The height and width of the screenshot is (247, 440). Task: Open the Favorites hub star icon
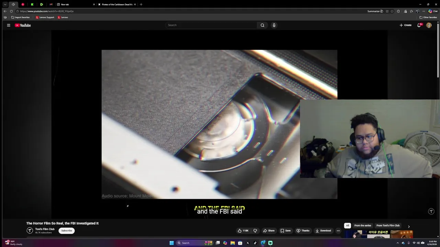click(411, 11)
